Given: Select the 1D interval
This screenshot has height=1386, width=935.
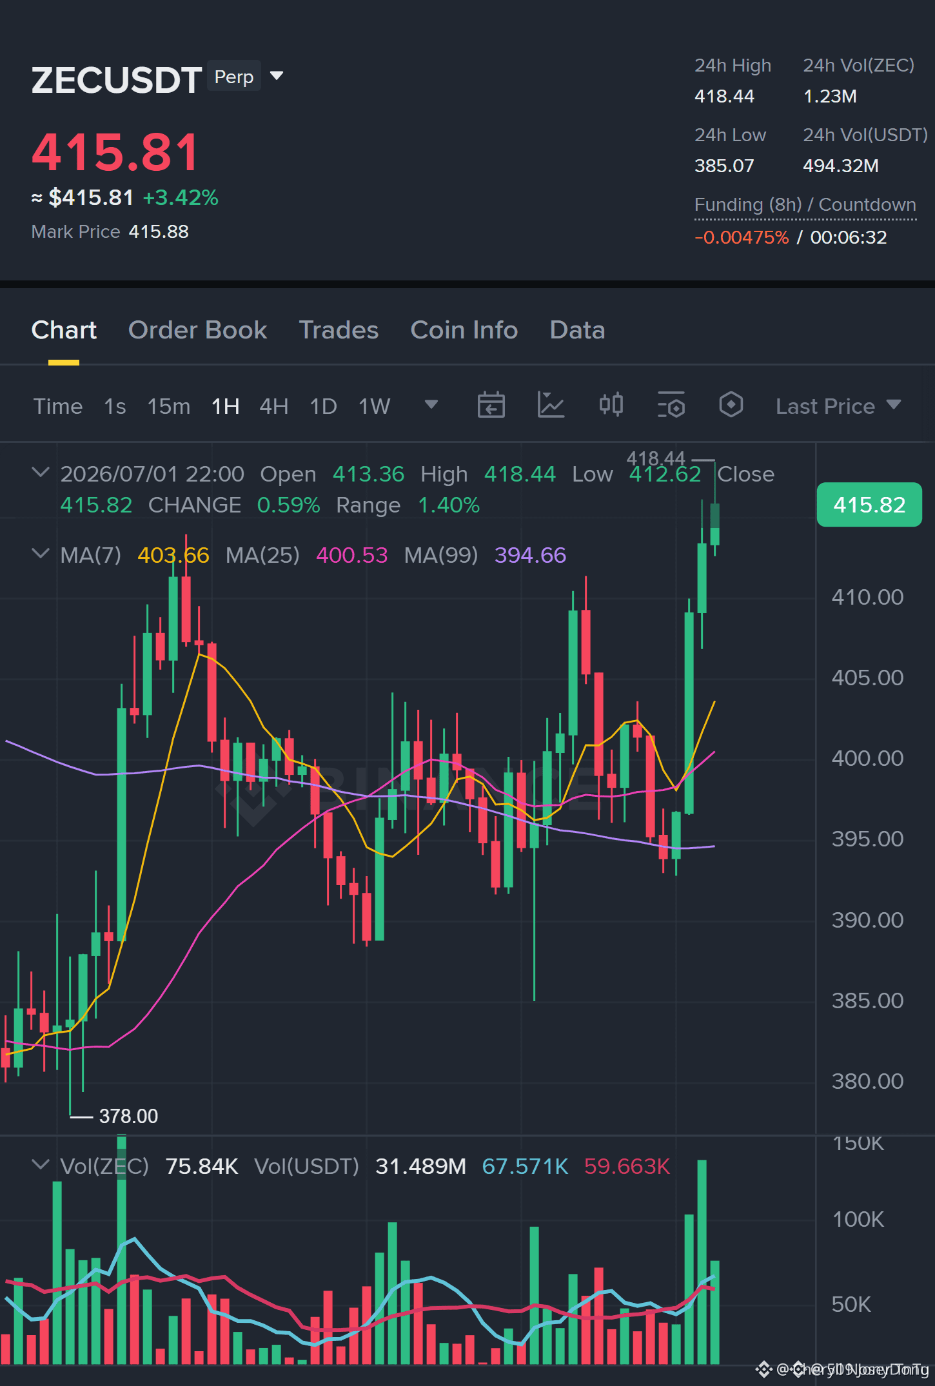Looking at the screenshot, I should coord(324,406).
